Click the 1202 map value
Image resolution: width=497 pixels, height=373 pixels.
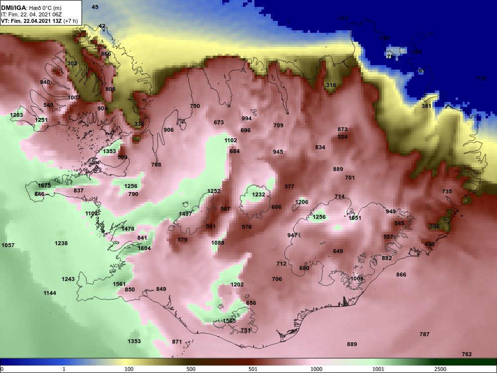(237, 284)
